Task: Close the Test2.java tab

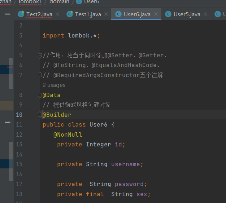Action: pyautogui.click(x=57, y=14)
